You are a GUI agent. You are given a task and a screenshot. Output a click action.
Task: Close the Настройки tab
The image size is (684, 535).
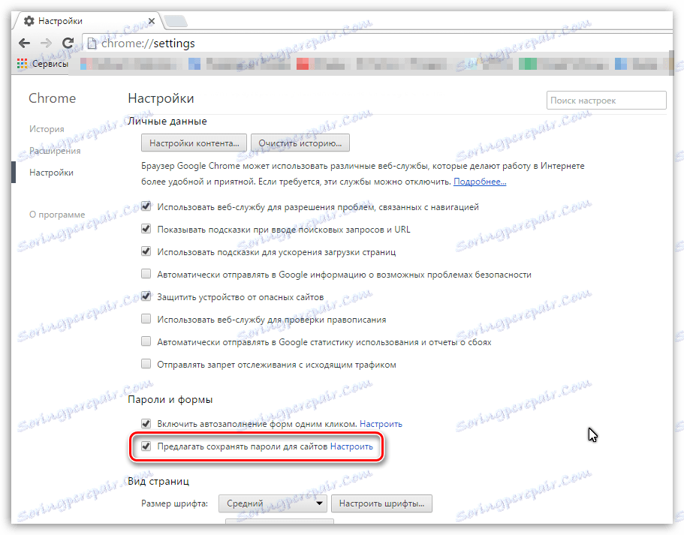coord(152,21)
